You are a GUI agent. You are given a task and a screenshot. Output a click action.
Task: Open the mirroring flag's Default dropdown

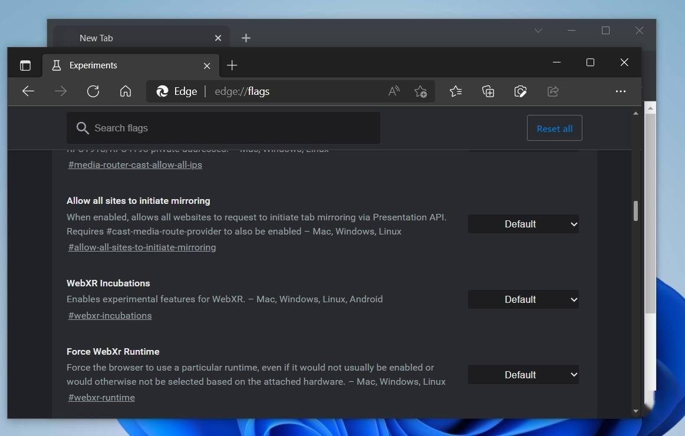click(x=523, y=224)
